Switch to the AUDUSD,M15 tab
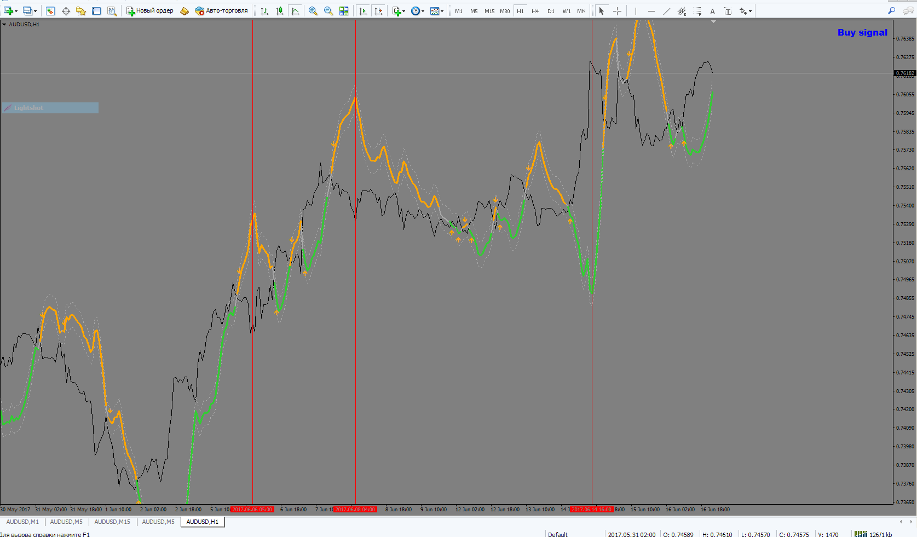 (112, 522)
